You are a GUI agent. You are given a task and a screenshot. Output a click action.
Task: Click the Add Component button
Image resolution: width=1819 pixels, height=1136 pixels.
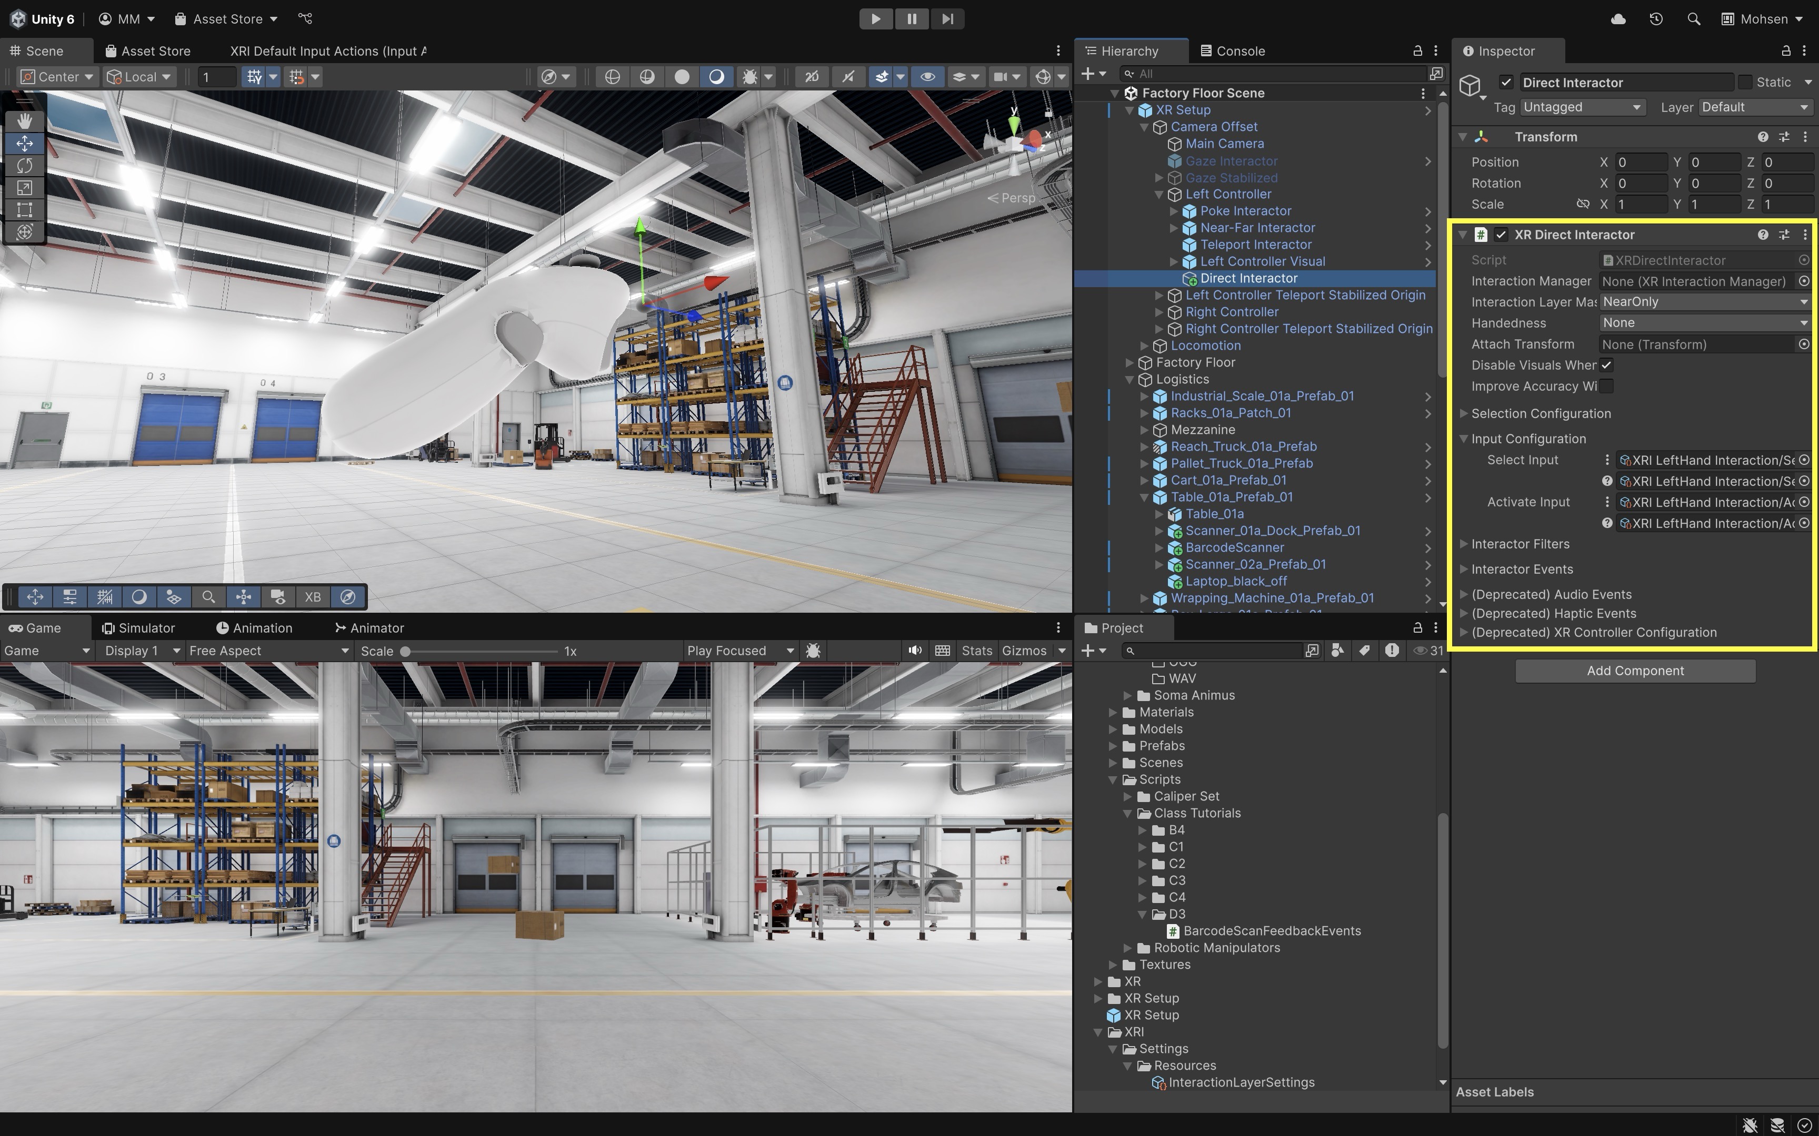(1635, 671)
